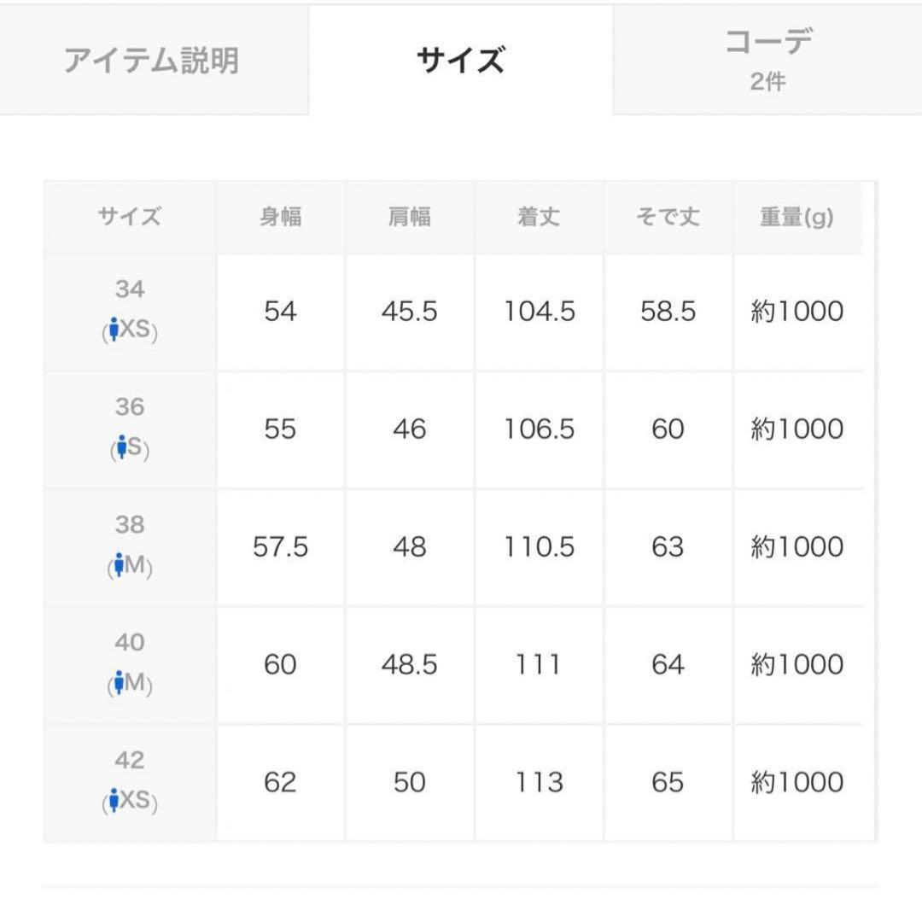
Task: Switch to the コーデ 2件 tab
Action: 767,58
